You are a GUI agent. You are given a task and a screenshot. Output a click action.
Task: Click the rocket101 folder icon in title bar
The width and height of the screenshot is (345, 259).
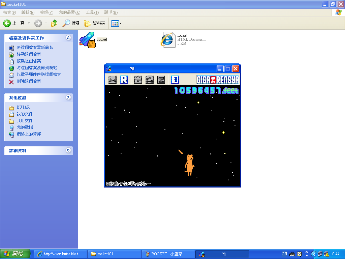[x=3, y=4]
